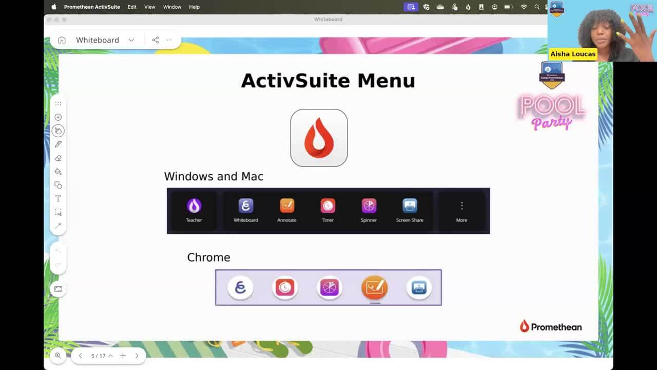The height and width of the screenshot is (370, 657).
Task: Click the Camp Promethean badge on slide
Action: (552, 75)
